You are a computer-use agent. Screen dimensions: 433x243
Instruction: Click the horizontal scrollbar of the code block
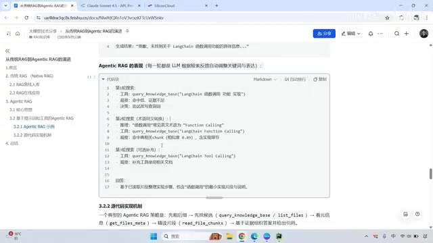pos(214,198)
